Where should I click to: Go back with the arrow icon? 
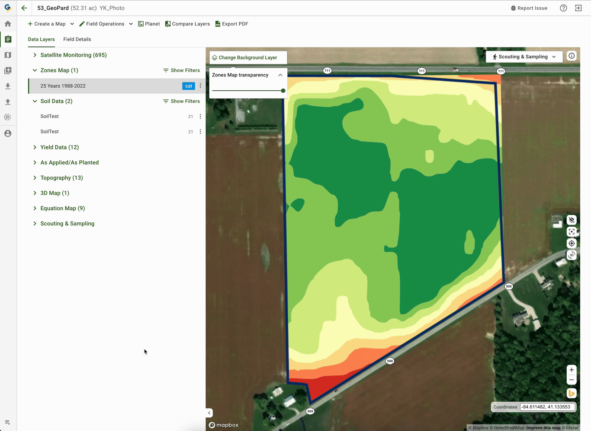coord(24,8)
